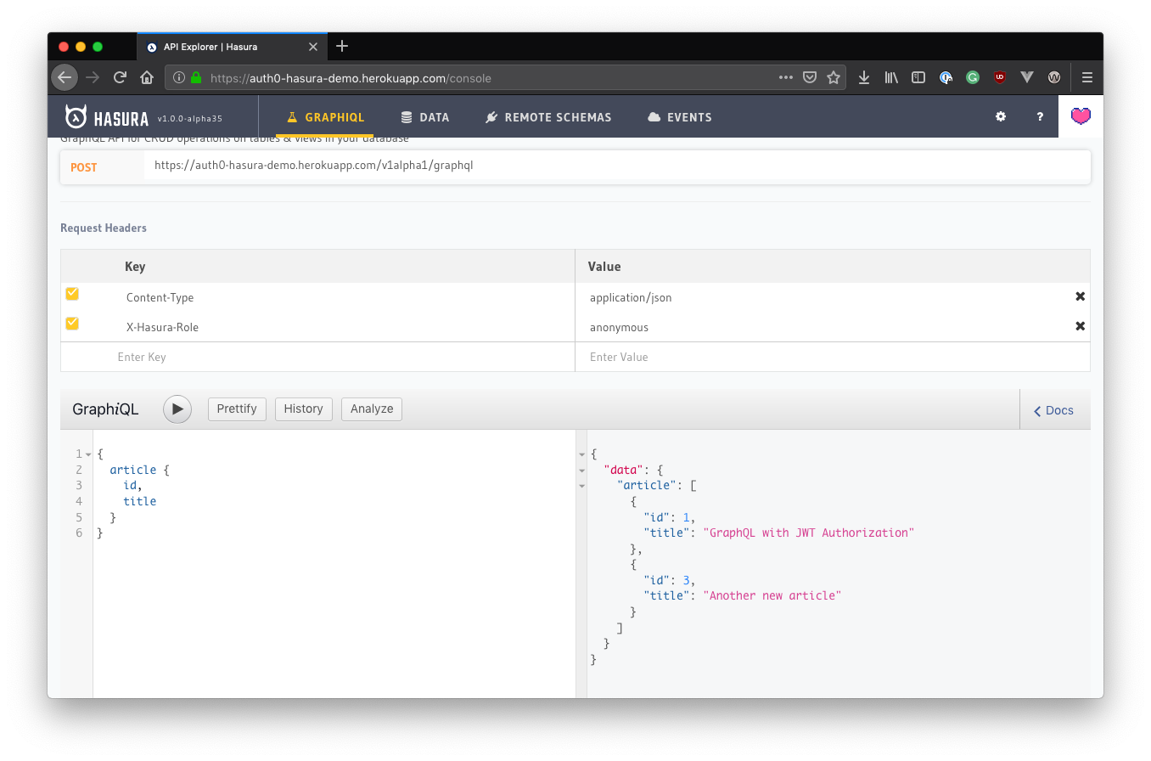Screen dimensions: 1151x761
Task: Open the Hasura help question mark
Action: [x=1040, y=117]
